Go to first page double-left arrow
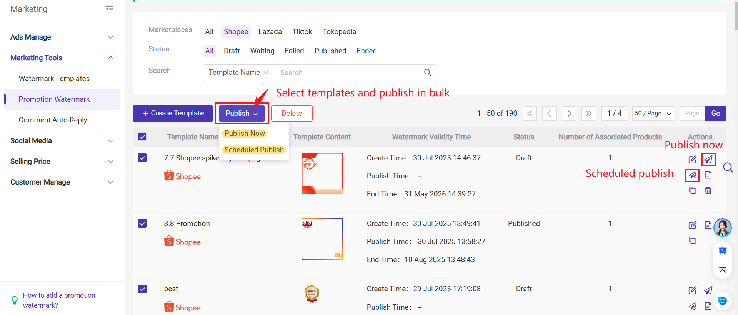738x315 pixels. (x=530, y=114)
